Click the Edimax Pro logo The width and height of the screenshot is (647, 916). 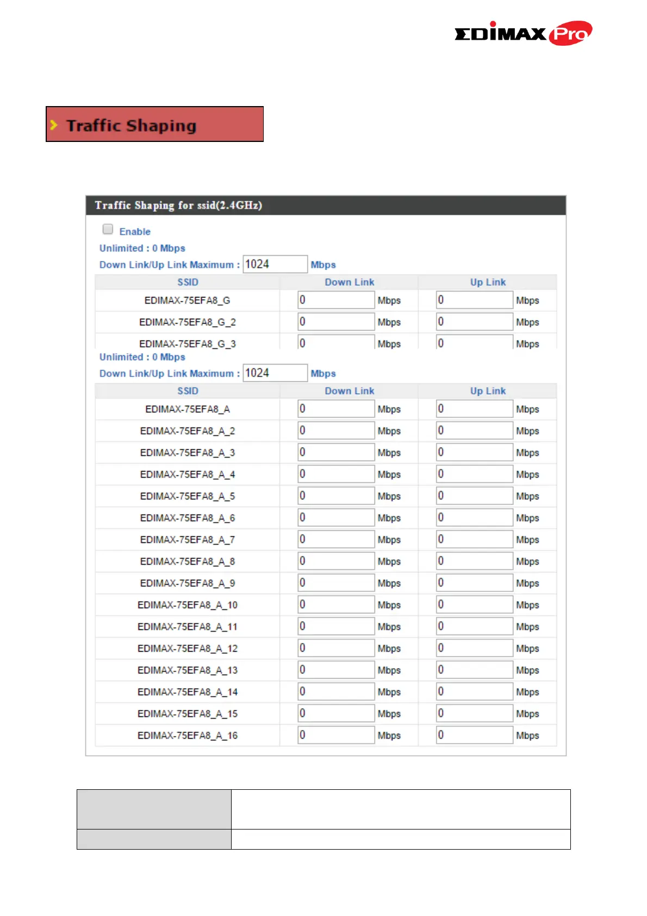523,33
